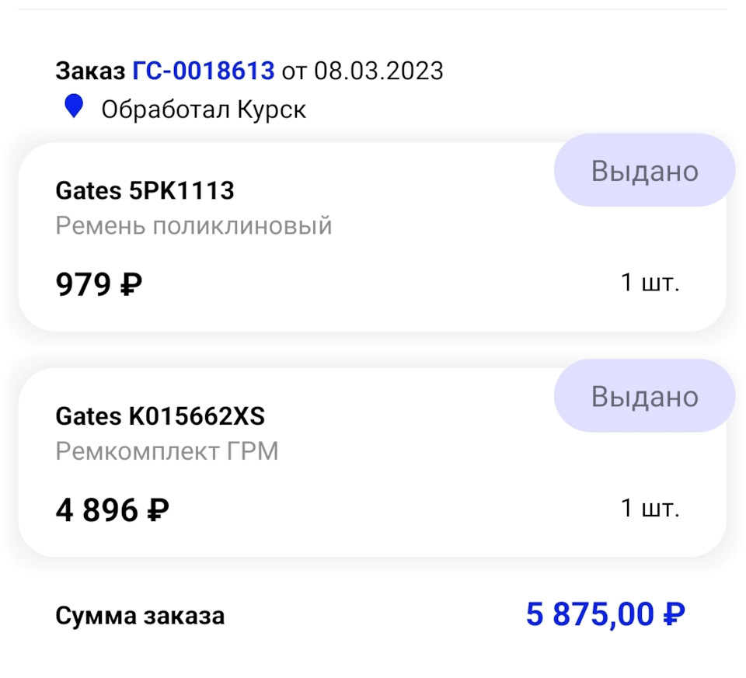
Task: Select the order date 08.03.2023
Action: [x=377, y=71]
